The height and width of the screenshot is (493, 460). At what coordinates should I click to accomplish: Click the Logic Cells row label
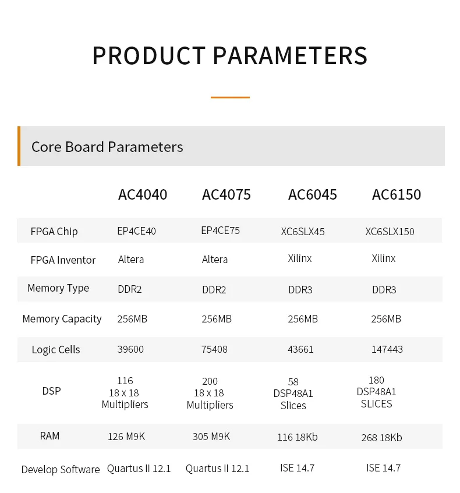click(x=56, y=350)
